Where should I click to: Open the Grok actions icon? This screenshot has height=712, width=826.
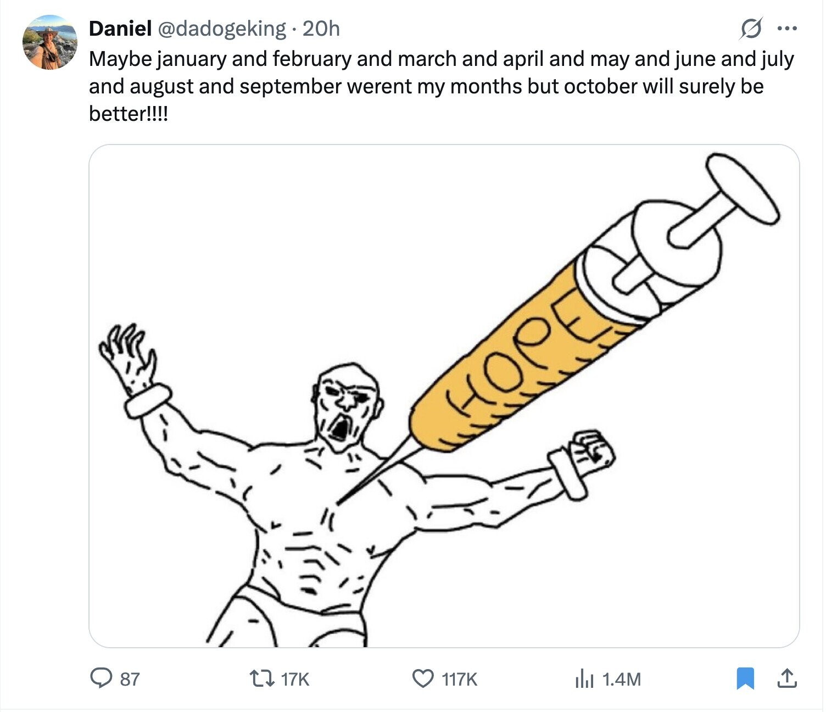750,29
